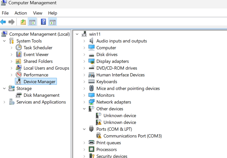Collapse the Ports (COM & LPT) category
The width and height of the screenshot is (227, 158).
click(x=84, y=129)
